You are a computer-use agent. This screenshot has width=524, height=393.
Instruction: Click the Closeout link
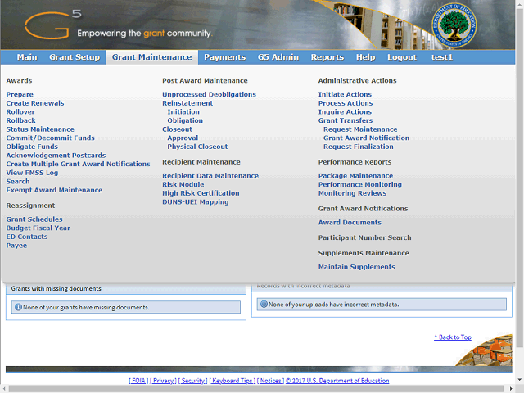click(177, 129)
